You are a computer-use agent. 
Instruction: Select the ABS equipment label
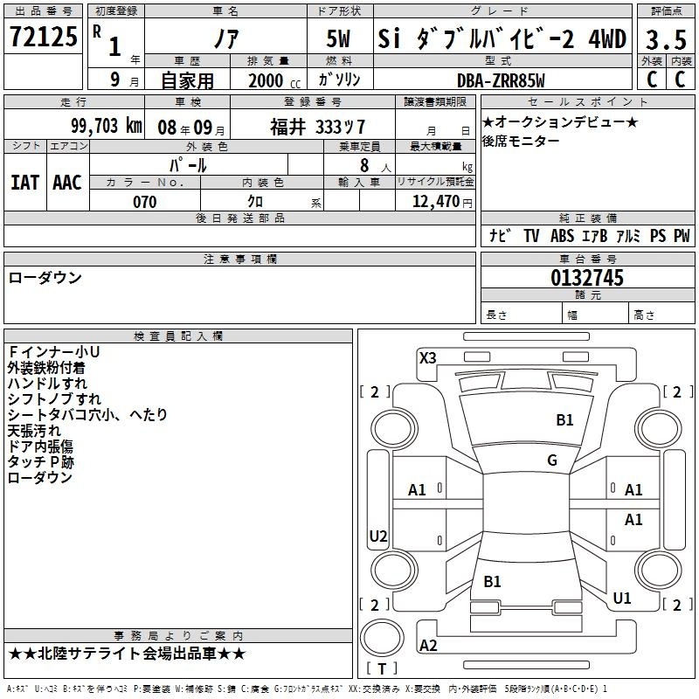click(562, 236)
